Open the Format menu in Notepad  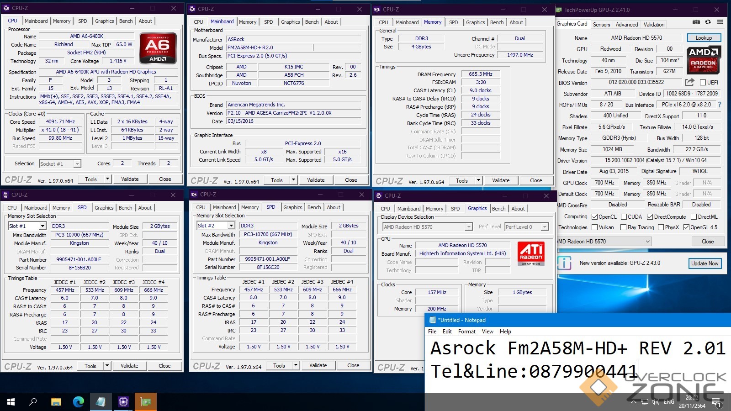(x=466, y=332)
